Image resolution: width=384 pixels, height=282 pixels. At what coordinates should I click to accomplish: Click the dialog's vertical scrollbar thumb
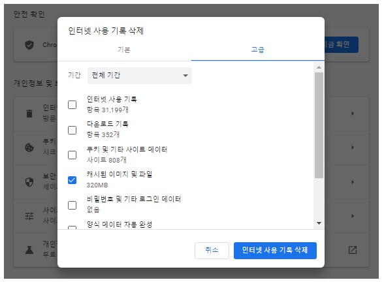coord(319,125)
